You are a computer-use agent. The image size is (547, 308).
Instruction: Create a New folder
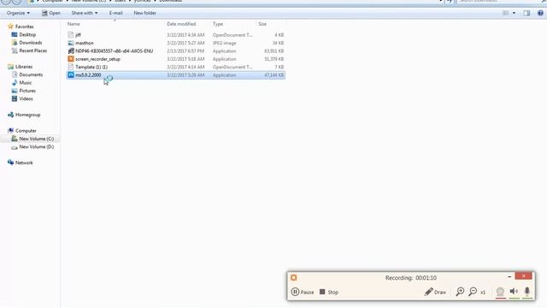point(144,13)
